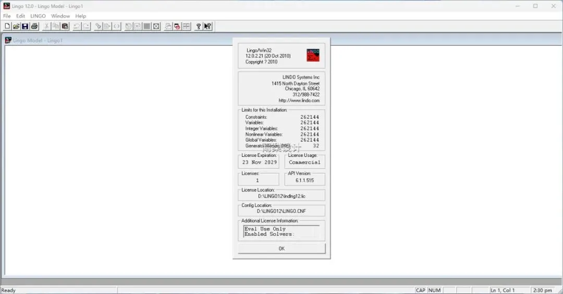Click version text 12.0.2.21 (20 Oct 2010)
The image size is (563, 294).
click(268, 56)
